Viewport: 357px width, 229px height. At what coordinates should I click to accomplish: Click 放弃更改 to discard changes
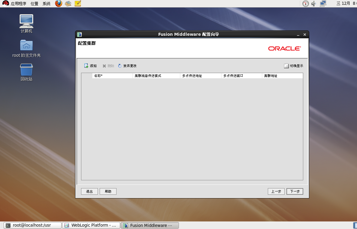coord(127,66)
